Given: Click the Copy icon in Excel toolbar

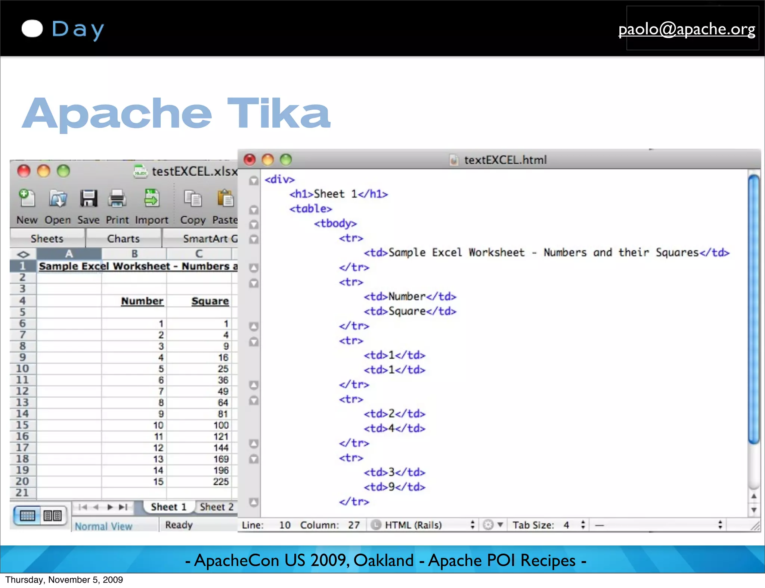Looking at the screenshot, I should 193,198.
